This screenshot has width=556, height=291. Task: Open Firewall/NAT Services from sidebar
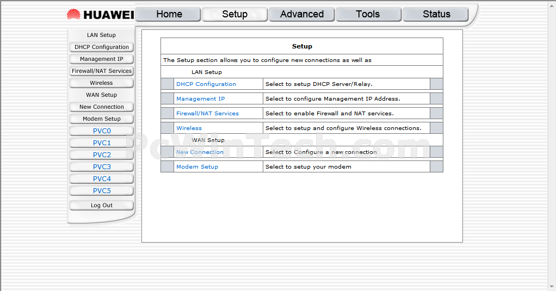point(101,71)
